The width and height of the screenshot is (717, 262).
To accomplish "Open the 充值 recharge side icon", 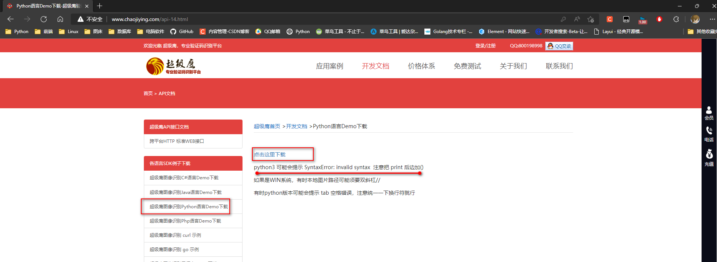I will point(709,158).
